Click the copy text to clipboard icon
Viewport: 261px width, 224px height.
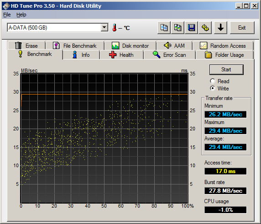tap(164, 28)
